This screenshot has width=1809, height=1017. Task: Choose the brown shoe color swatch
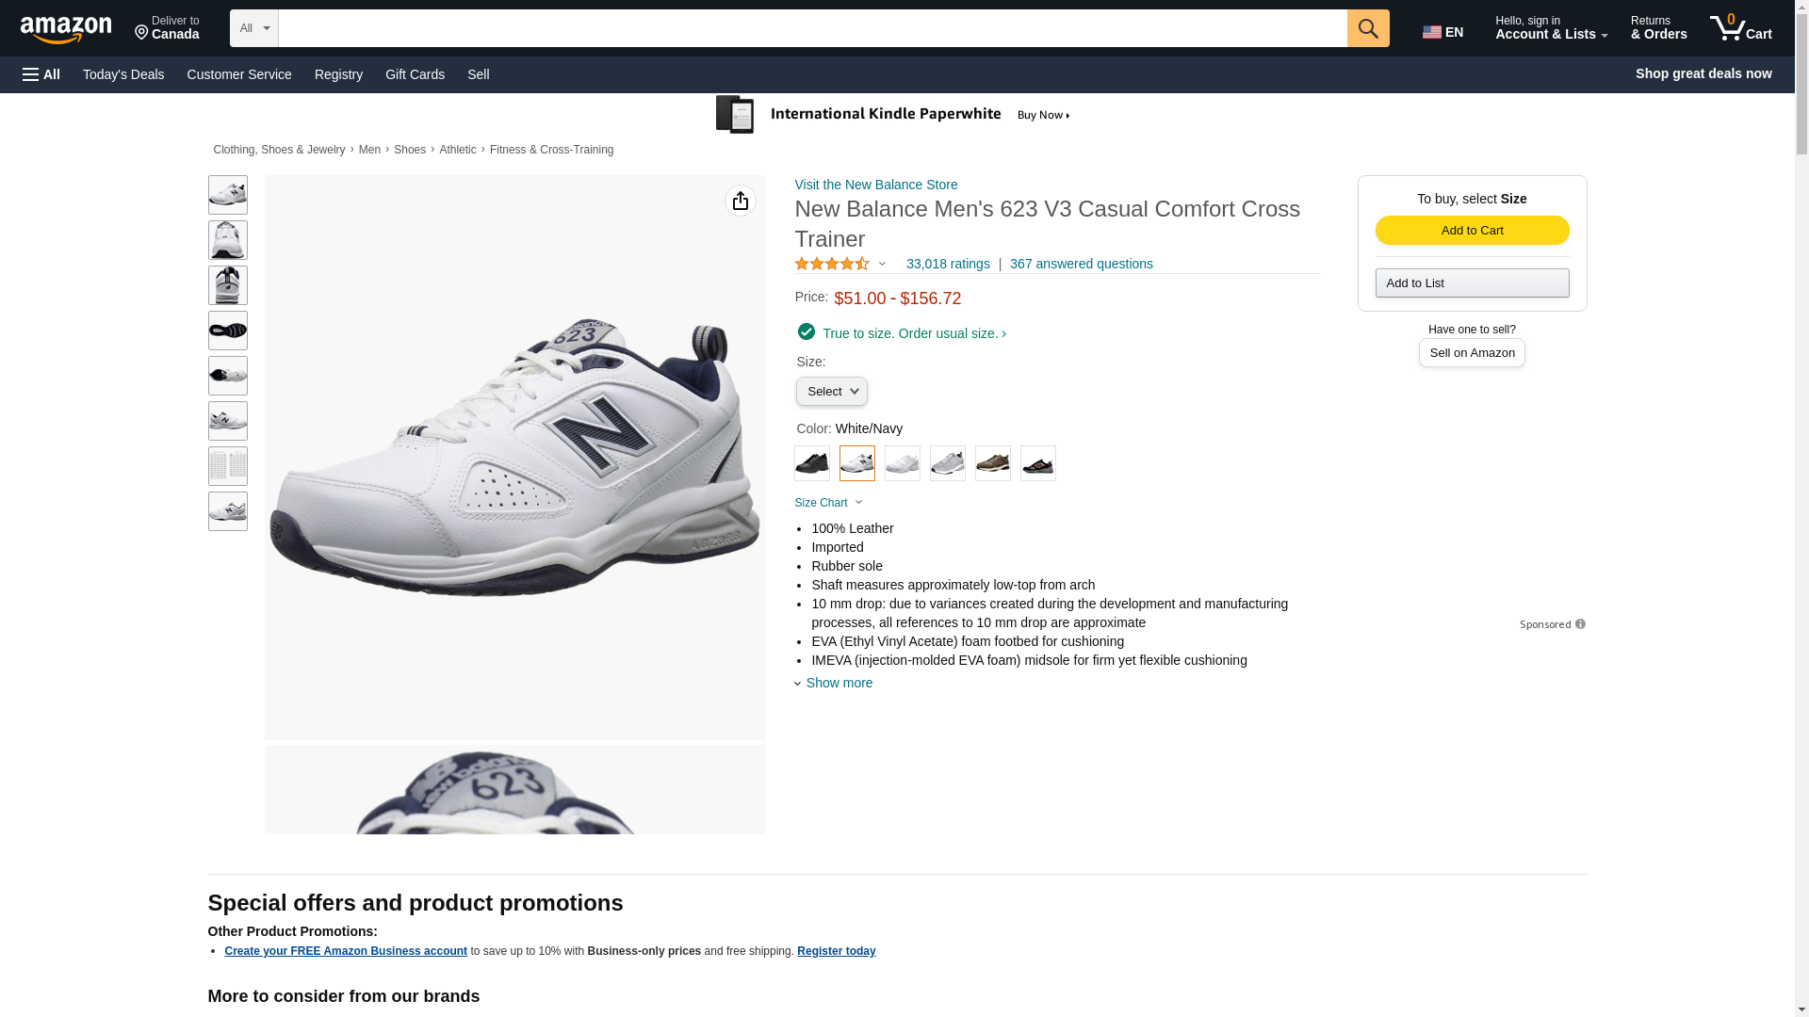992,463
